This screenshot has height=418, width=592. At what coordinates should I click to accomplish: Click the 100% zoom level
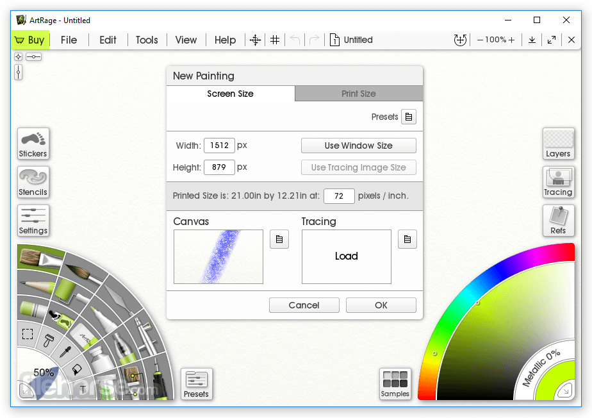click(495, 40)
